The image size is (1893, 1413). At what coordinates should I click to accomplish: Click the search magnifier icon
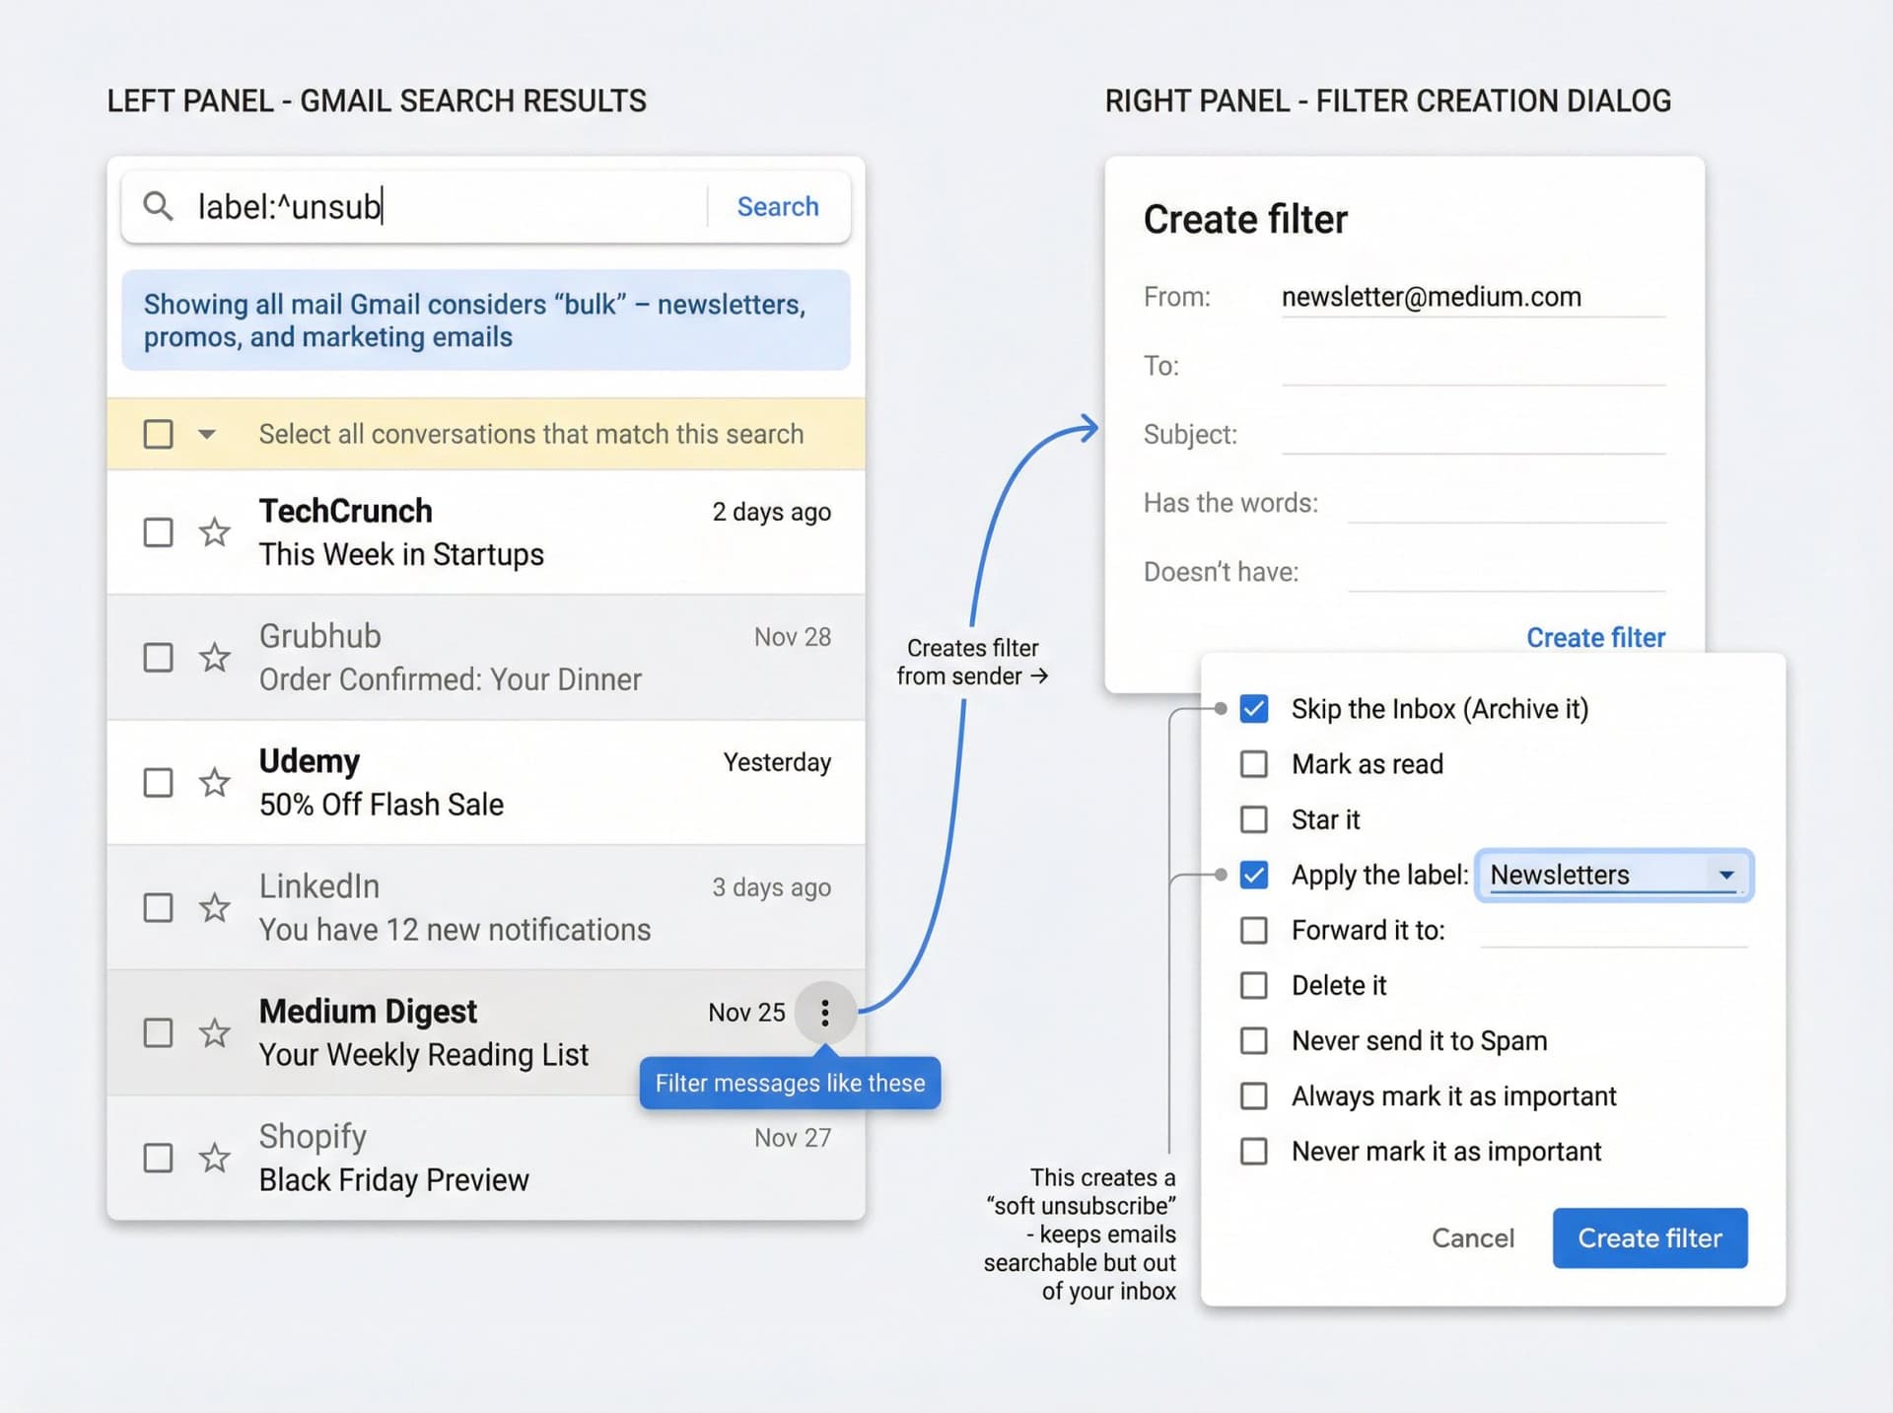tap(159, 206)
